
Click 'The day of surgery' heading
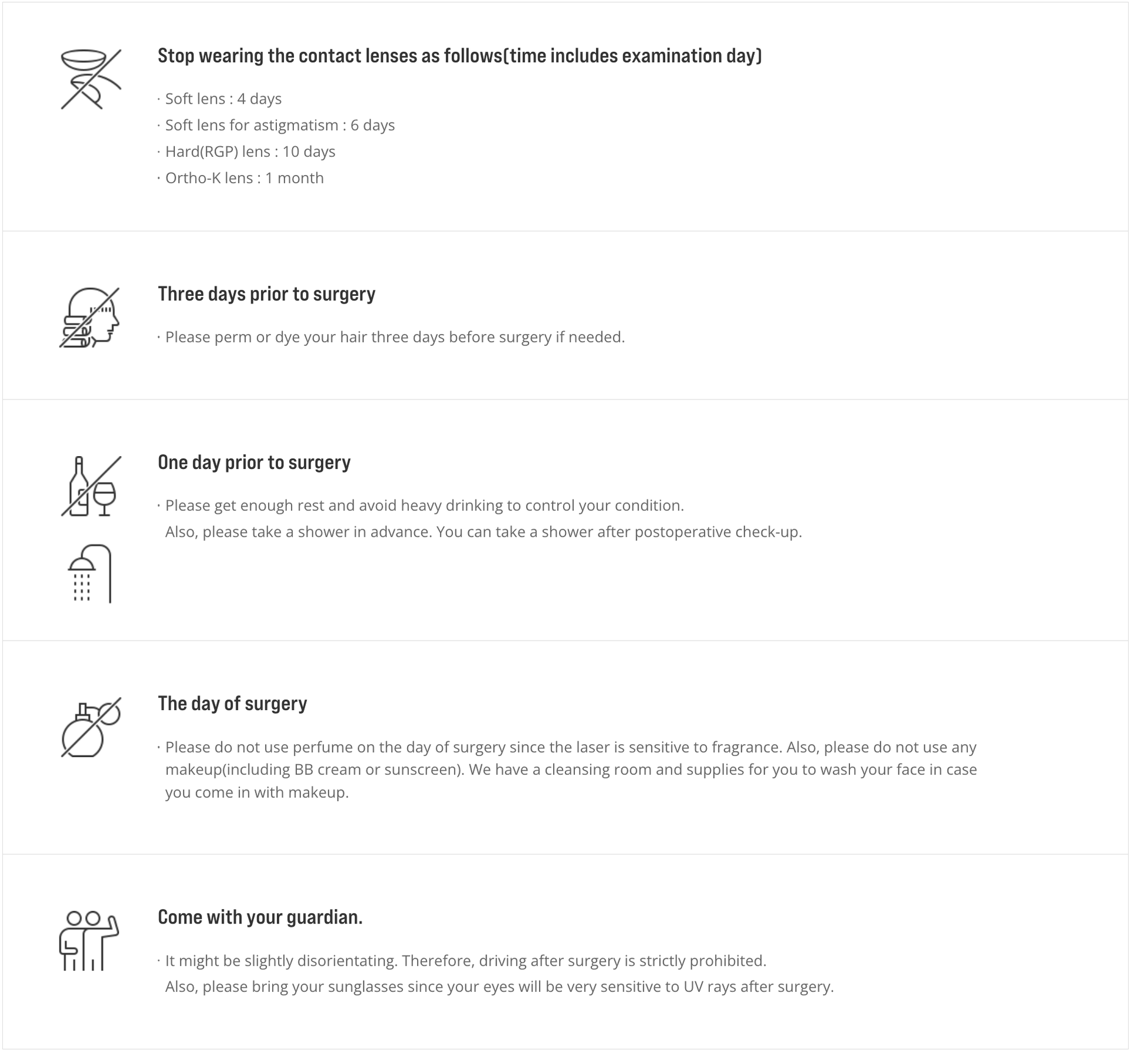point(232,704)
